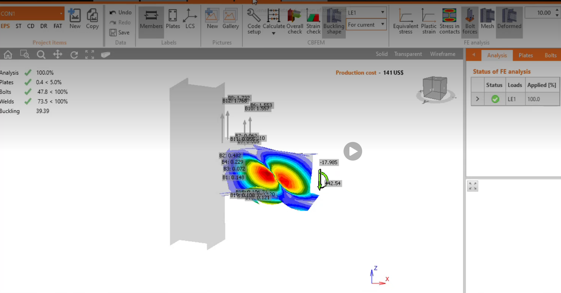Open the pictures Gallery
561x293 pixels.
pyautogui.click(x=231, y=19)
